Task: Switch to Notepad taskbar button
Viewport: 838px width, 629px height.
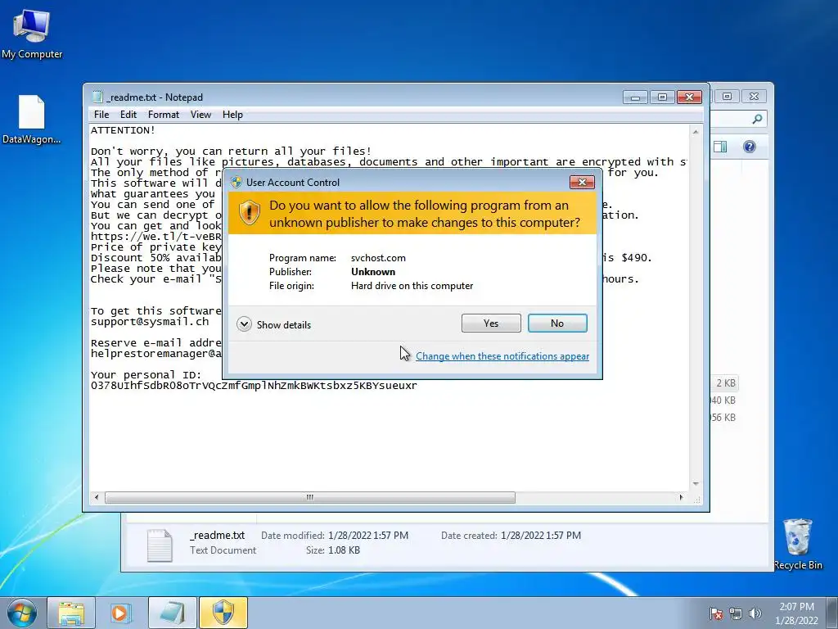Action: 172,613
